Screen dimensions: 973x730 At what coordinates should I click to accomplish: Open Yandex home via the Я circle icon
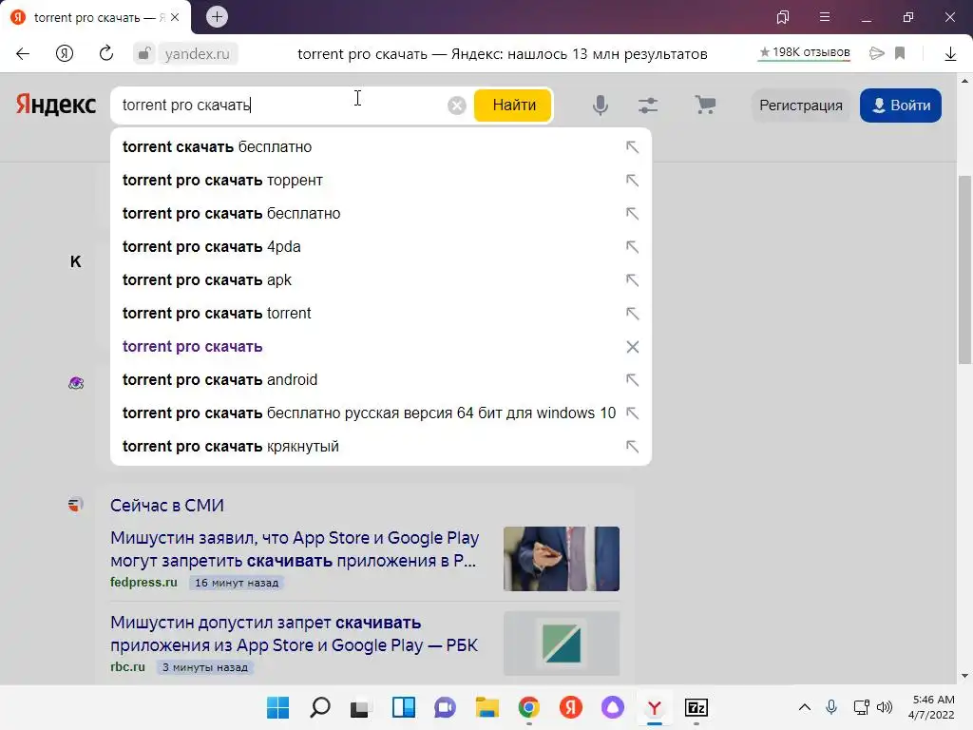65,53
